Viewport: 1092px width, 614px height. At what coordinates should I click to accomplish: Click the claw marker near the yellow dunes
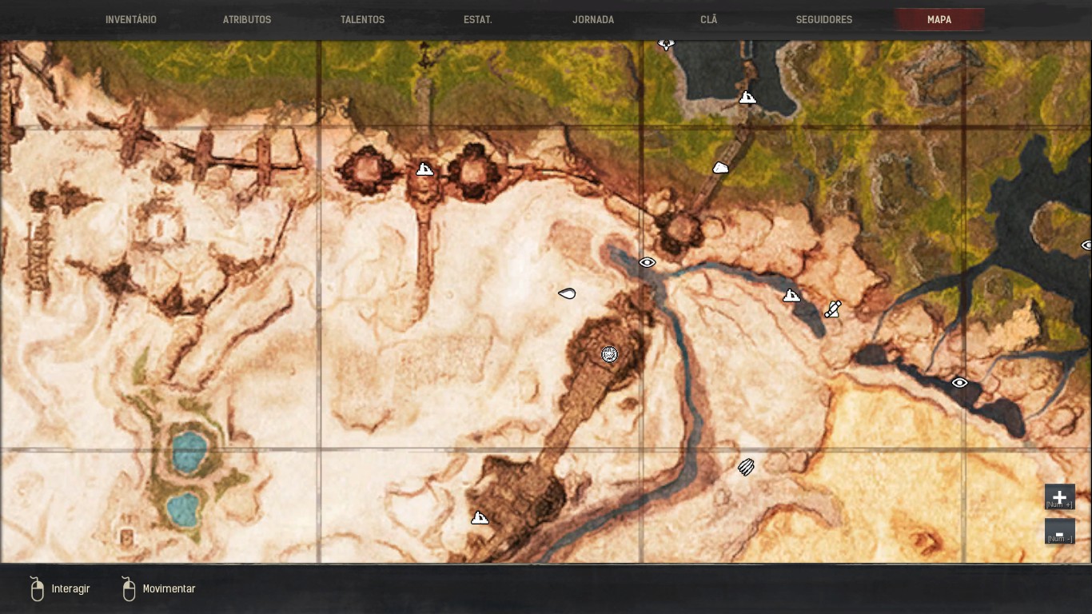coord(746,467)
